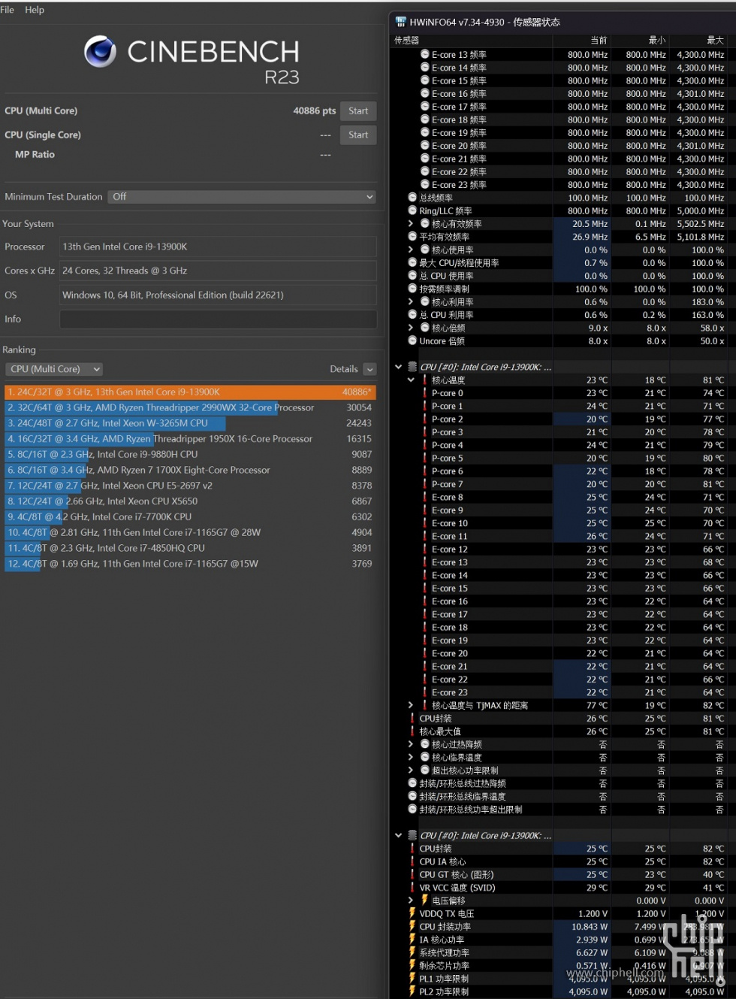
Task: Click the thermometer icon for P-core 4
Action: [425, 445]
